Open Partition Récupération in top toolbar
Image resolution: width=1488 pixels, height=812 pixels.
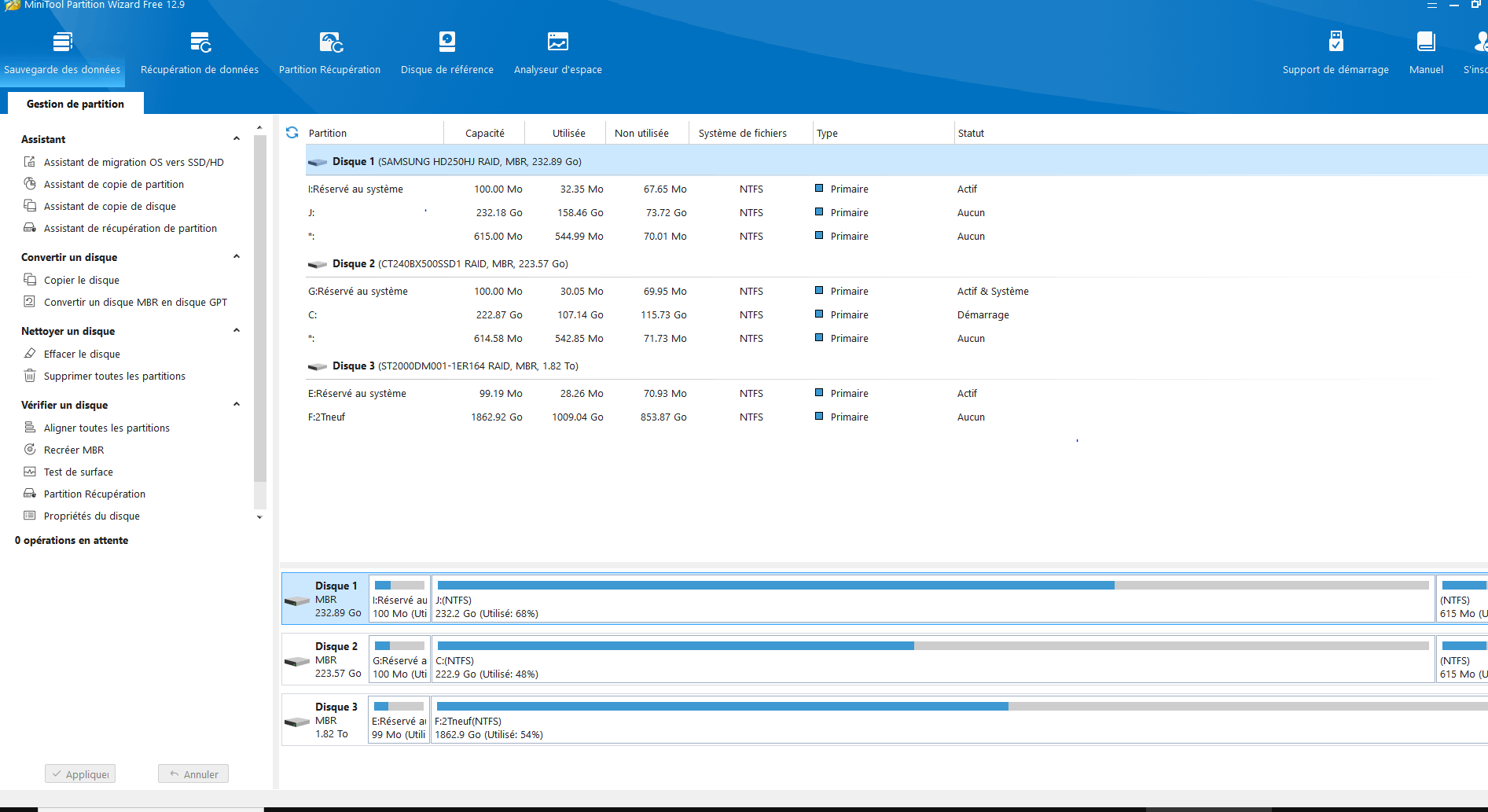329,52
